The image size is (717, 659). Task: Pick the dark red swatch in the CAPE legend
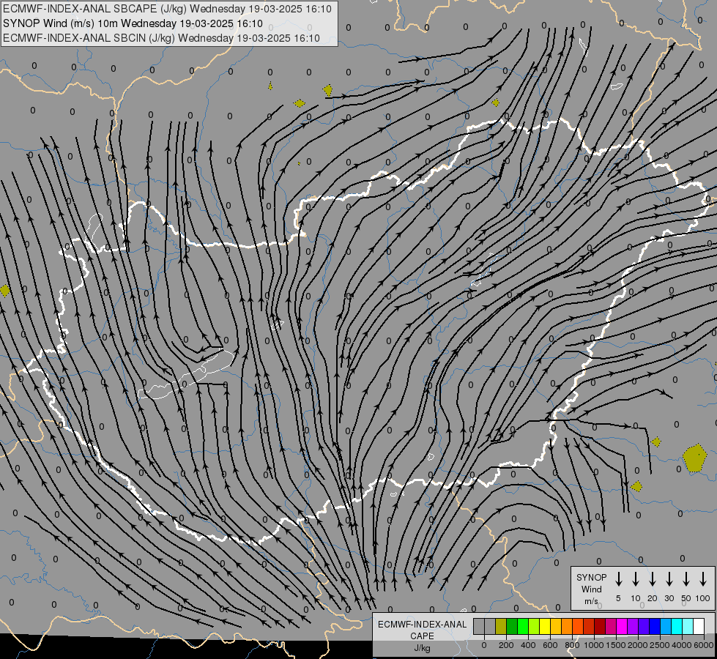[601, 626]
